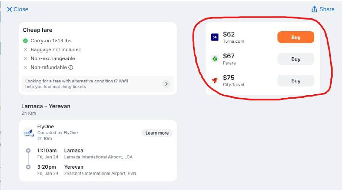Click the Share link text
342x190 pixels.
point(327,9)
